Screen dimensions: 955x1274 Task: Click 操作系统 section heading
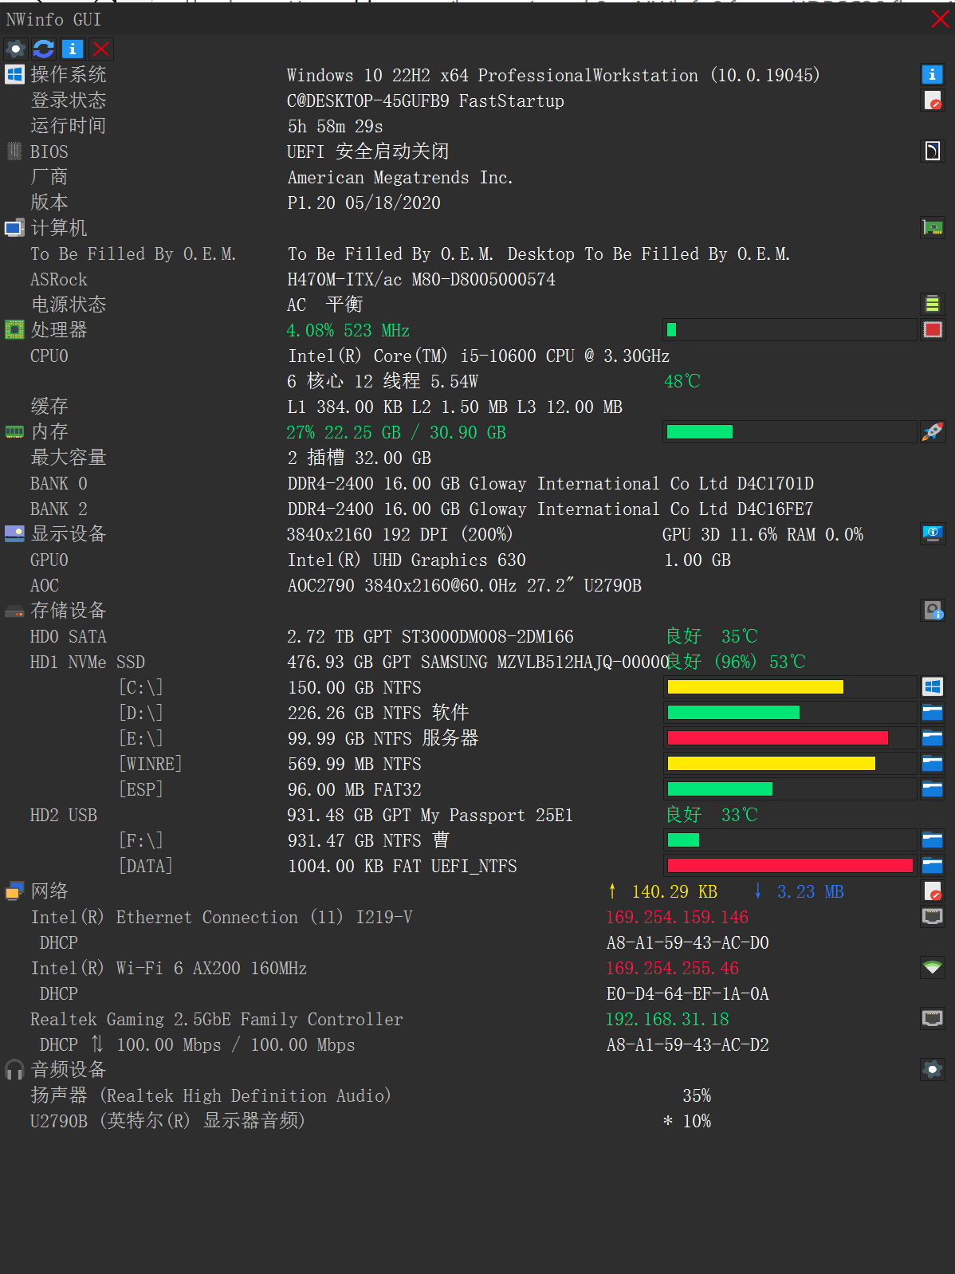[x=69, y=75]
